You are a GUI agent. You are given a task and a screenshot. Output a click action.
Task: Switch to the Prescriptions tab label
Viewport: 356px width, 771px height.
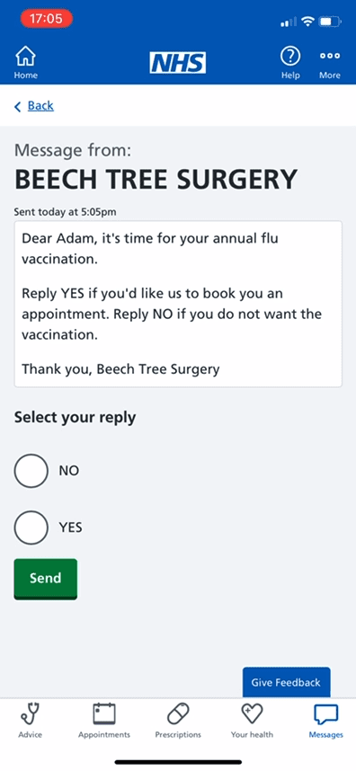click(178, 735)
